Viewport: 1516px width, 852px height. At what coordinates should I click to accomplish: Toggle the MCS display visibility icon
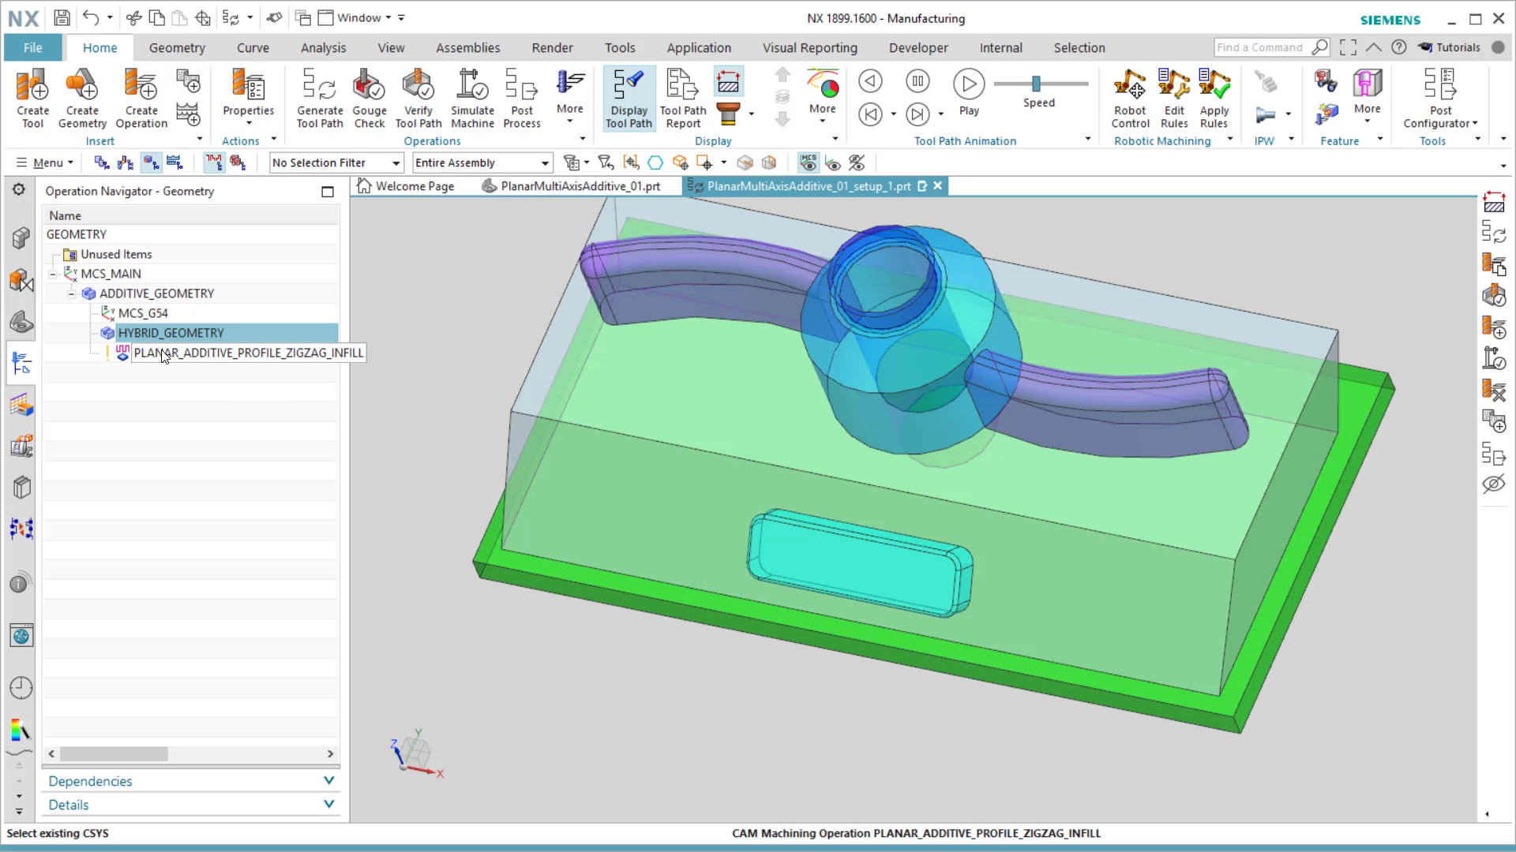point(809,163)
